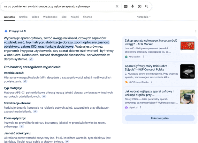Open source link icon after 'powiększania.'
The height and width of the screenshot is (143, 198).
coord(25,81)
